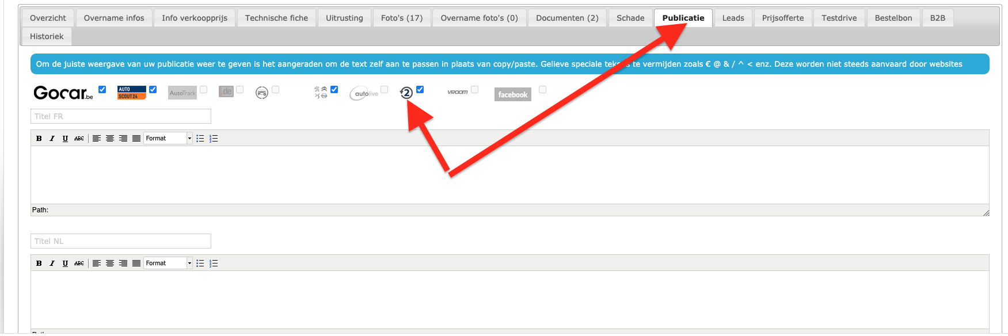Open the Historiek tab
1008x336 pixels.
tap(47, 36)
